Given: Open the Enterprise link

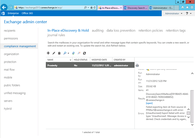Looking at the screenshot, I should pos(13,13).
